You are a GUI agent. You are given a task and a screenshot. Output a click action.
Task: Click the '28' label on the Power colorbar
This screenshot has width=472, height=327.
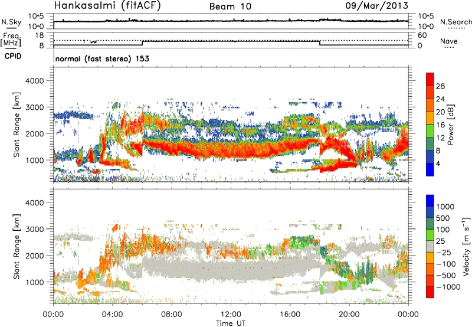440,86
